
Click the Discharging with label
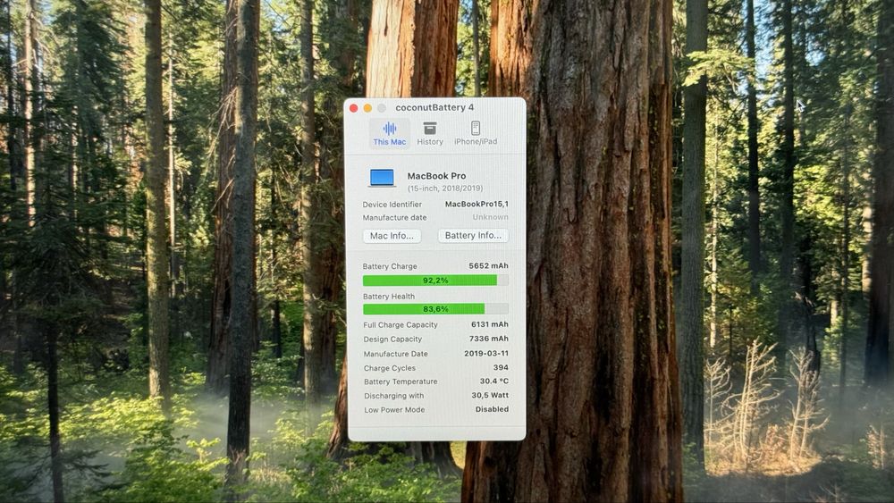click(x=394, y=396)
